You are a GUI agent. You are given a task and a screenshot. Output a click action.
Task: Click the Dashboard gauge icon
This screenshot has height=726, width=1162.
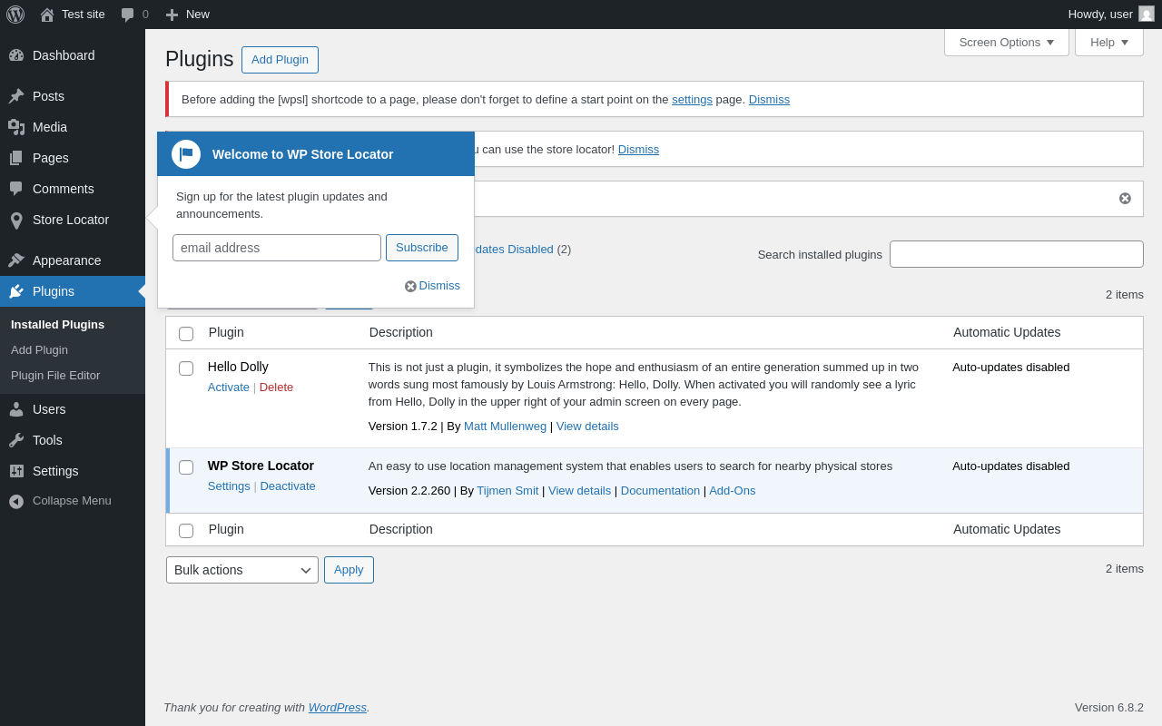(16, 55)
